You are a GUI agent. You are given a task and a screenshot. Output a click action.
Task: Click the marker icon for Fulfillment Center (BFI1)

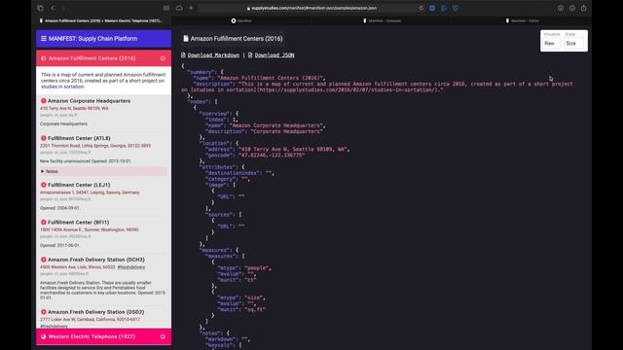click(44, 223)
